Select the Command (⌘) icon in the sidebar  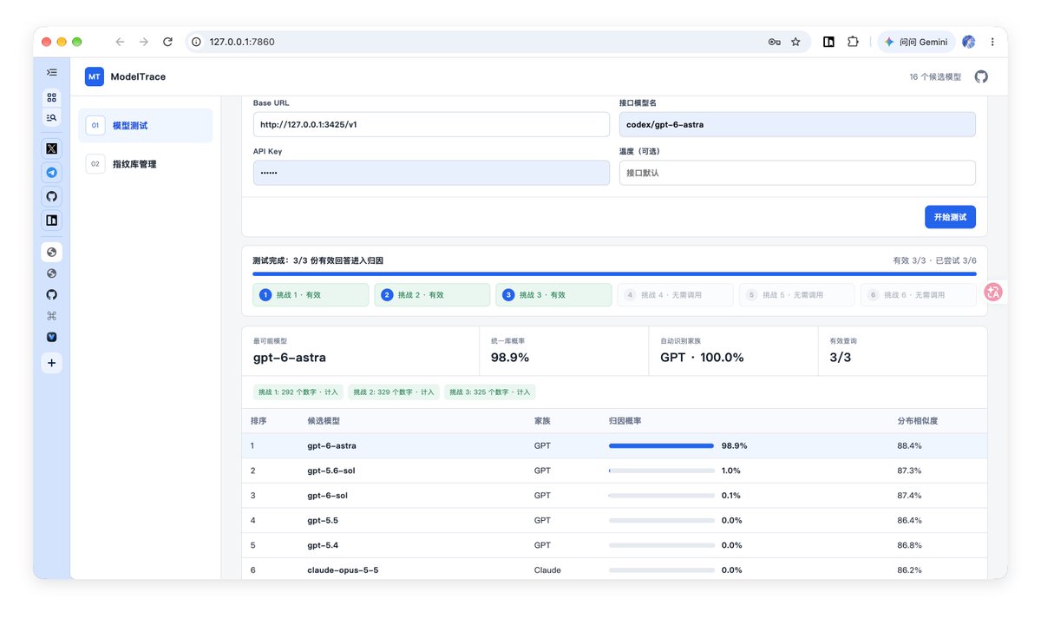point(52,316)
